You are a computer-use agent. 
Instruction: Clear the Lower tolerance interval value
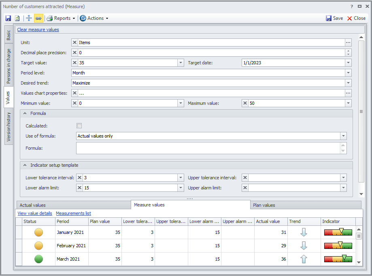click(x=79, y=178)
